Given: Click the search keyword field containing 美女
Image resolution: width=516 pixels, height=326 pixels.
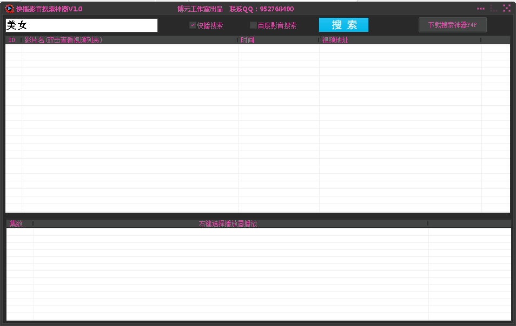Looking at the screenshot, I should (x=82, y=25).
